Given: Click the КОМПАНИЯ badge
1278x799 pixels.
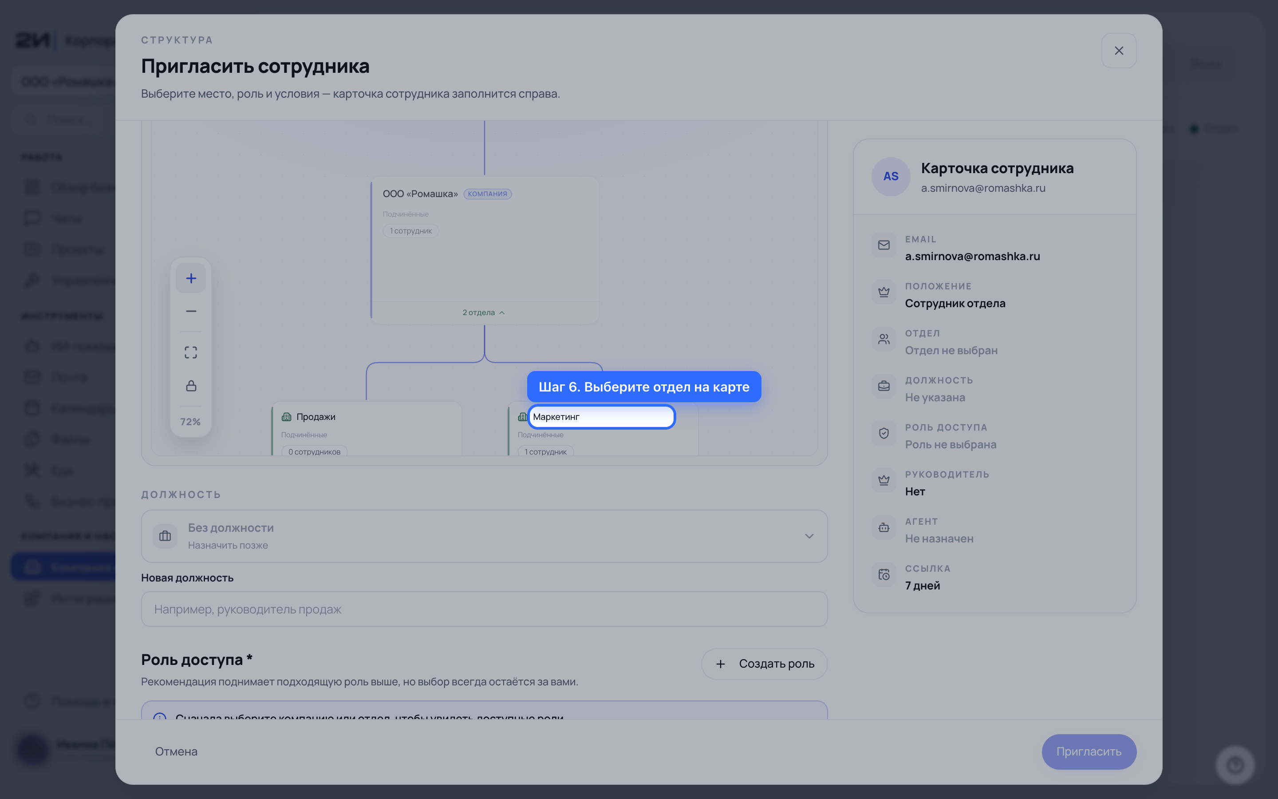Looking at the screenshot, I should click(x=487, y=194).
